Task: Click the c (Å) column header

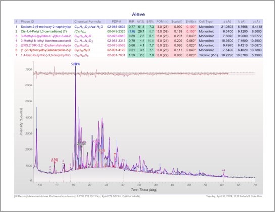Action: click(x=256, y=22)
